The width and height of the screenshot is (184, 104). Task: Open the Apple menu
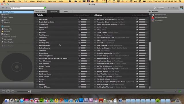4,1
